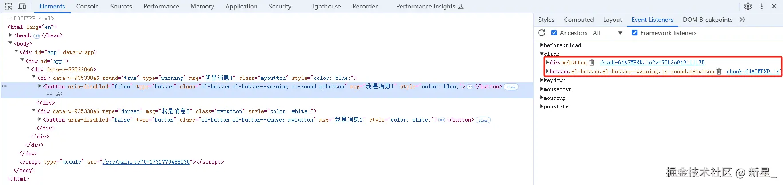Activate the inspect element picker icon
This screenshot has height=185, width=783.
tap(8, 6)
